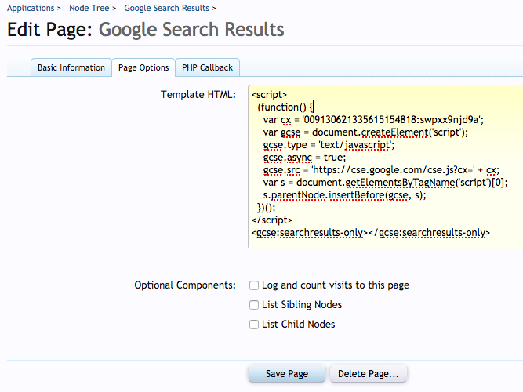This screenshot has height=392, width=523.
Task: Enable Log and count visits checkbox
Action: [254, 285]
